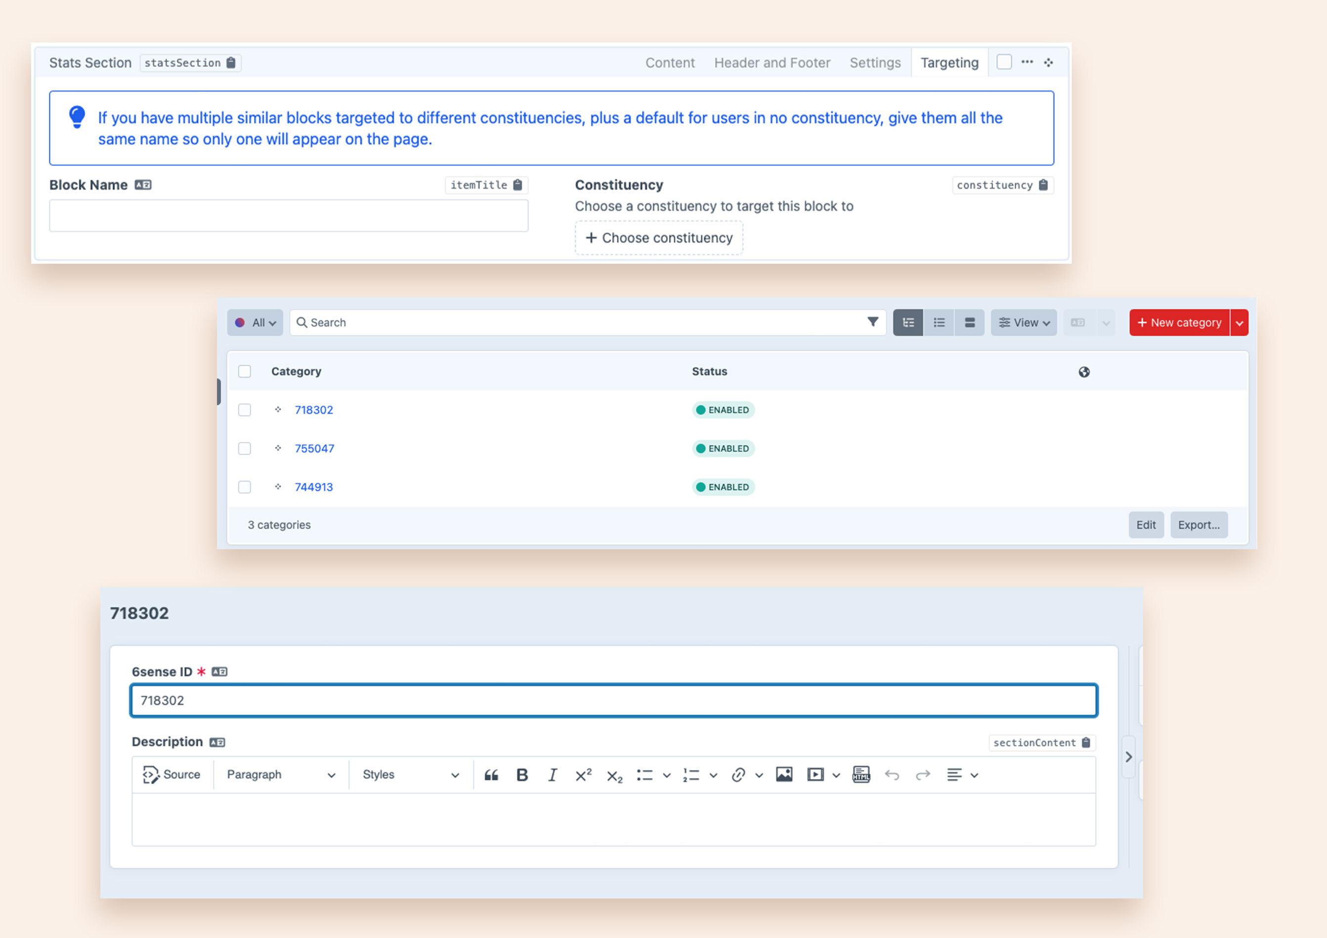Insert a block quote
Screen dimensions: 1327x938
click(x=491, y=775)
